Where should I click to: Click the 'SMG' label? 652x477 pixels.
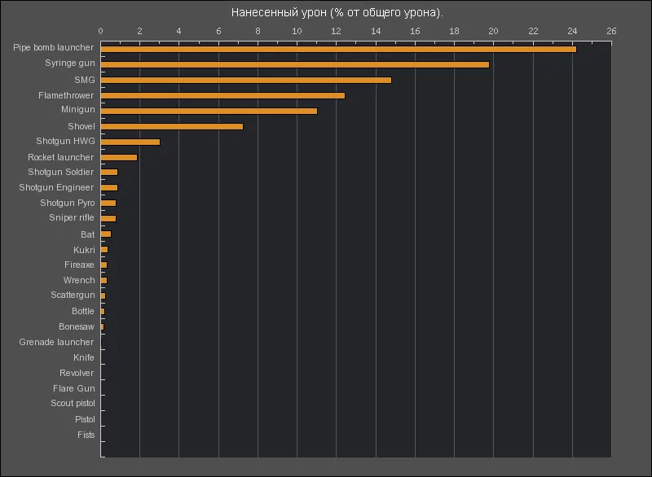85,80
